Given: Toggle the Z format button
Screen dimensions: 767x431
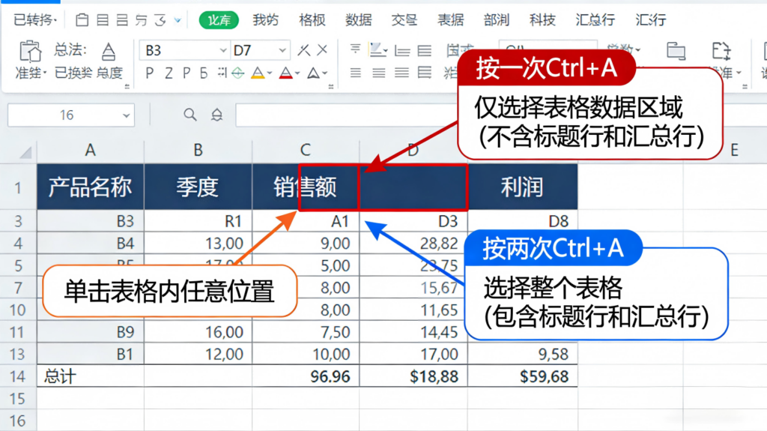Looking at the screenshot, I should point(169,73).
